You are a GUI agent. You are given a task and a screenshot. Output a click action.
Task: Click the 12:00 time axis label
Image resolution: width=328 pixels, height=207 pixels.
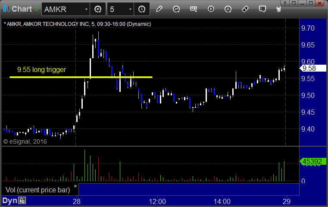(157, 201)
